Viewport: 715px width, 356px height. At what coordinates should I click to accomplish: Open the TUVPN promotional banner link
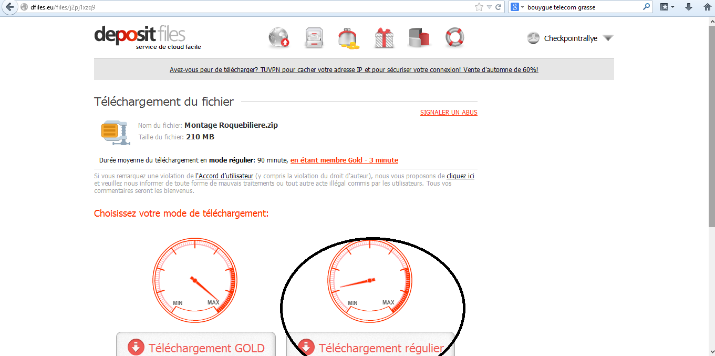point(354,69)
